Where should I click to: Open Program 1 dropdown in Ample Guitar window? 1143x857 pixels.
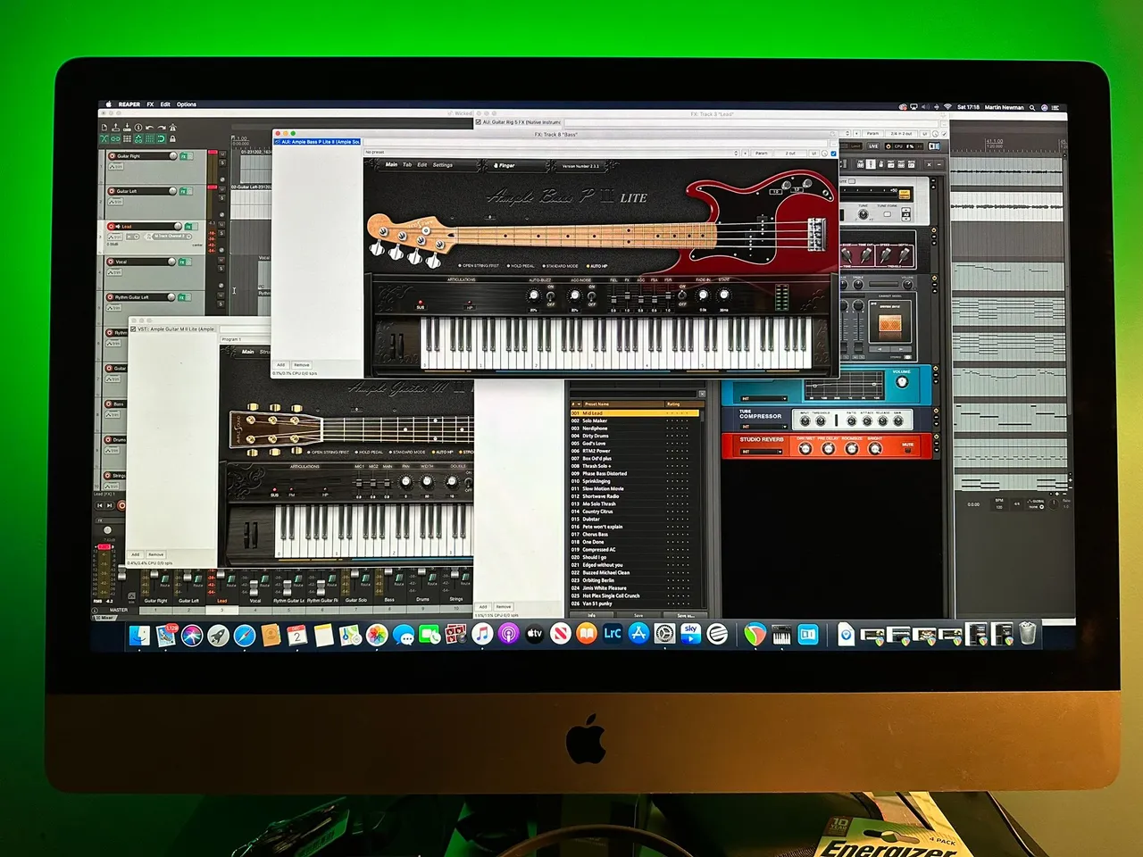[245, 339]
